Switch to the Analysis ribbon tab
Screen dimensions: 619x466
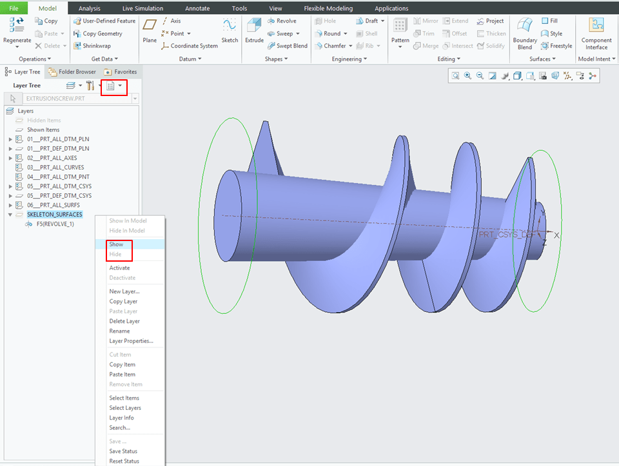[x=89, y=8]
